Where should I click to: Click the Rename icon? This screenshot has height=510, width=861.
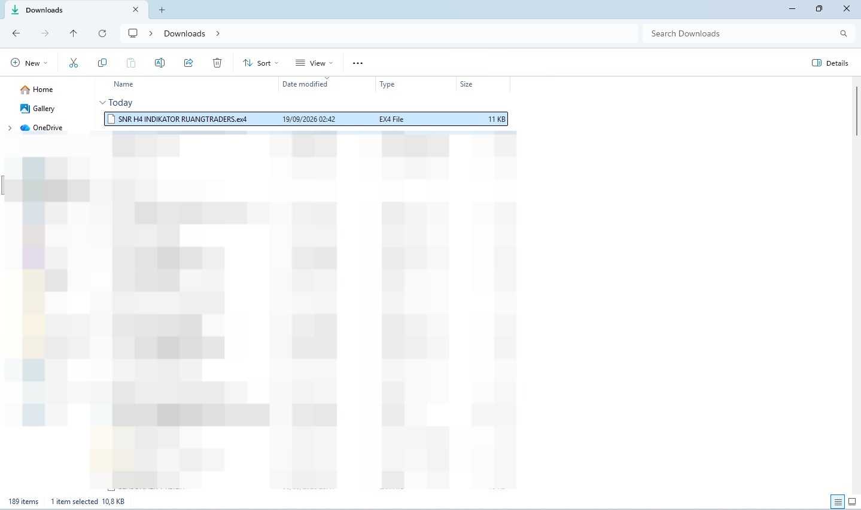[160, 63]
